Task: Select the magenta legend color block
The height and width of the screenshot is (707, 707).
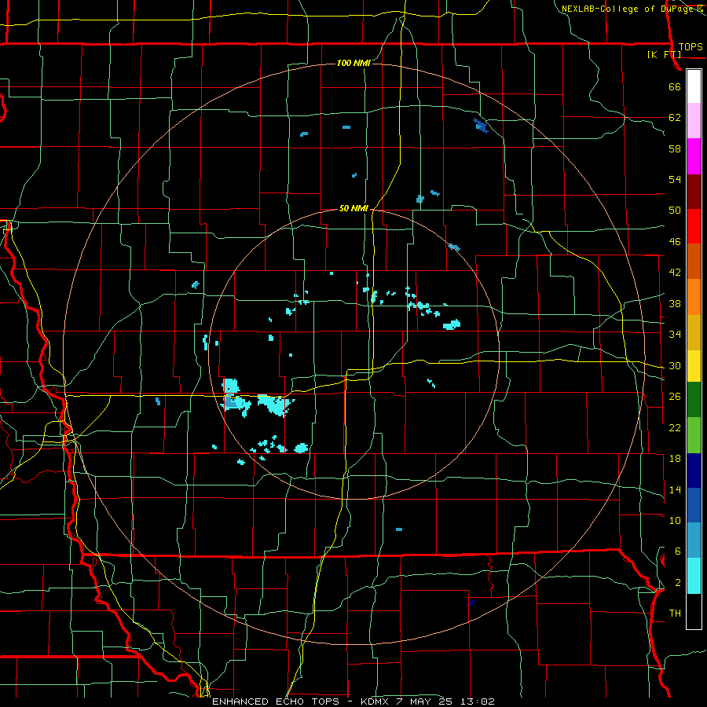Action: [694, 156]
